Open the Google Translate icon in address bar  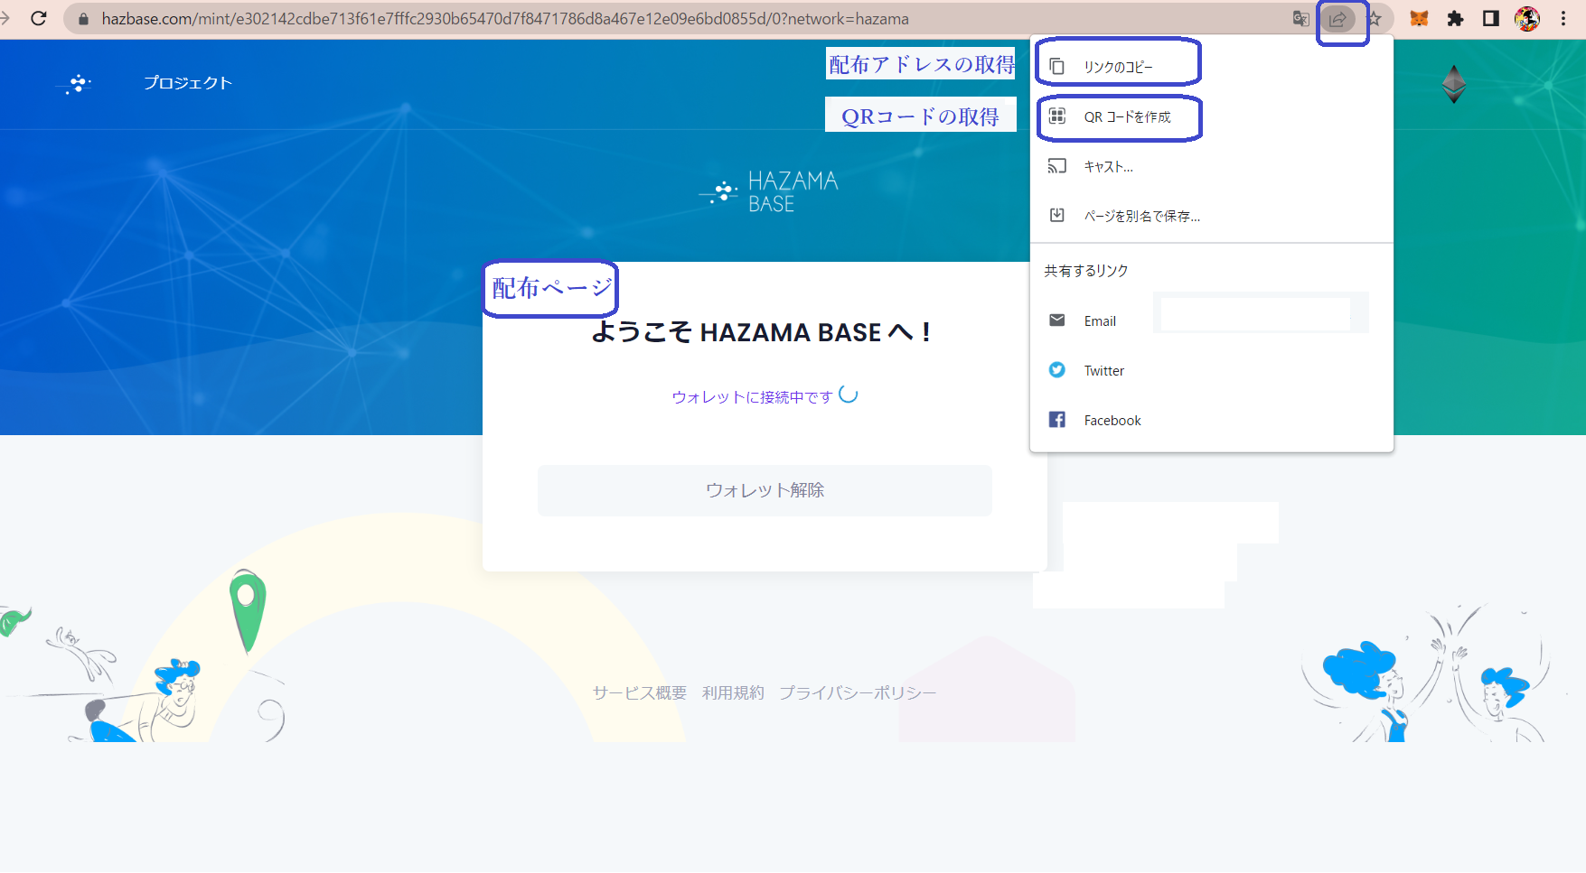tap(1300, 19)
